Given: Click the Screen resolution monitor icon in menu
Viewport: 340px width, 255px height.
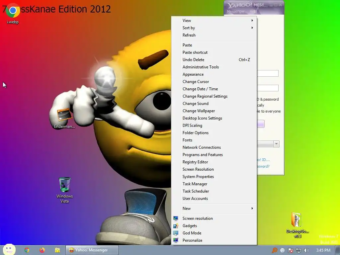Looking at the screenshot, I should pos(176,218).
